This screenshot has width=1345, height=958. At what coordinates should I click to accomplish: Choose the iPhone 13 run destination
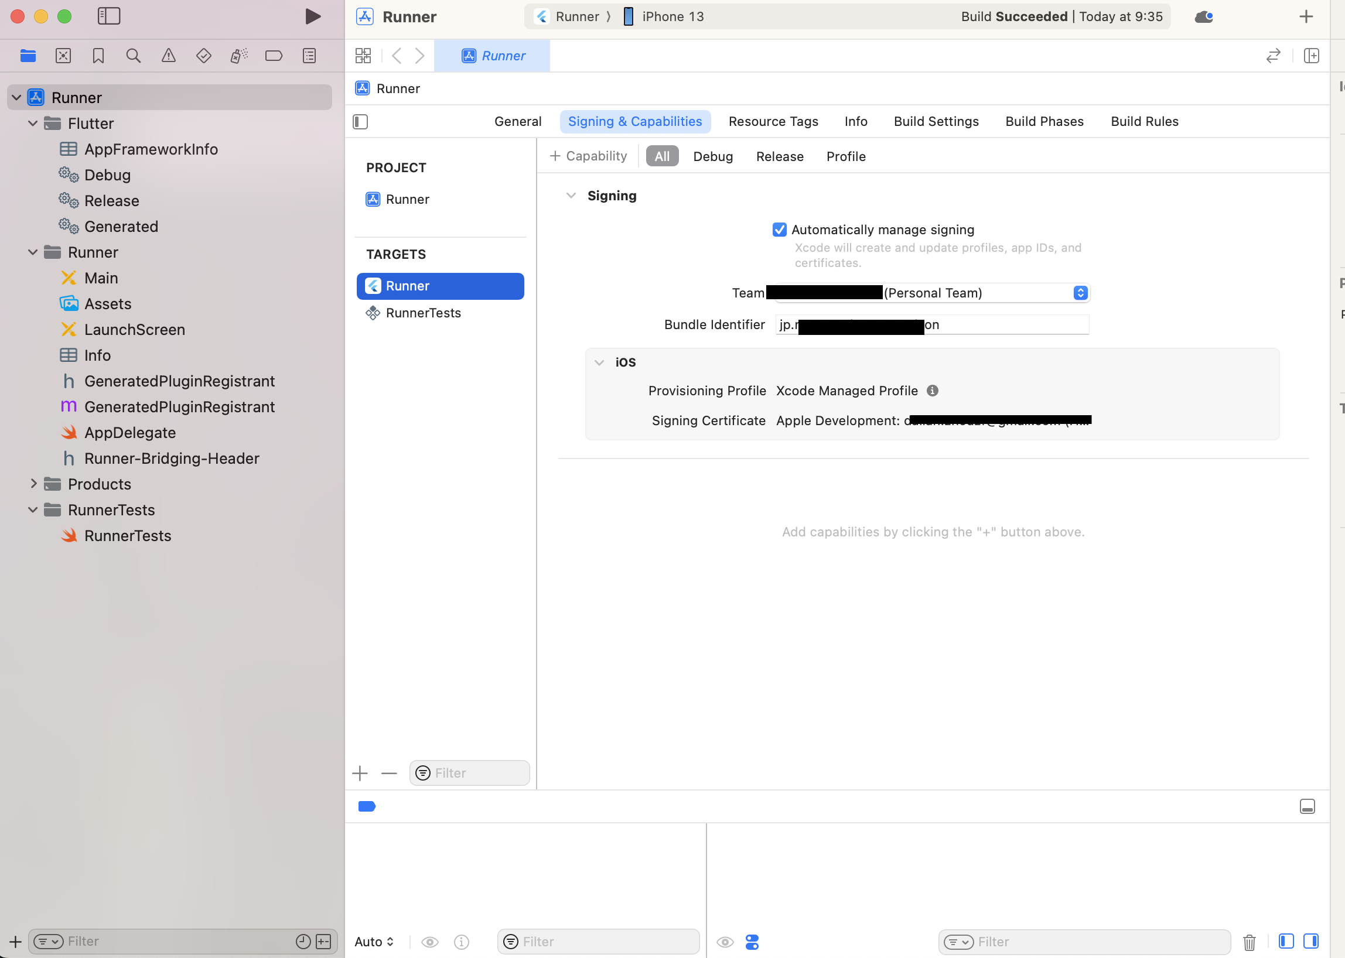tap(664, 16)
